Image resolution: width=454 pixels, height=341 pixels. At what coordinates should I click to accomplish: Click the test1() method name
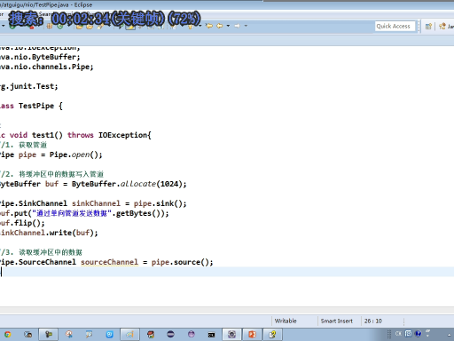click(47, 135)
